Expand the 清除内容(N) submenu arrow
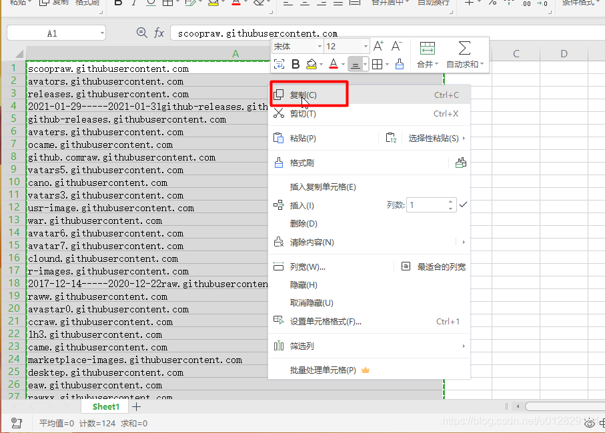The width and height of the screenshot is (605, 433). 464,242
